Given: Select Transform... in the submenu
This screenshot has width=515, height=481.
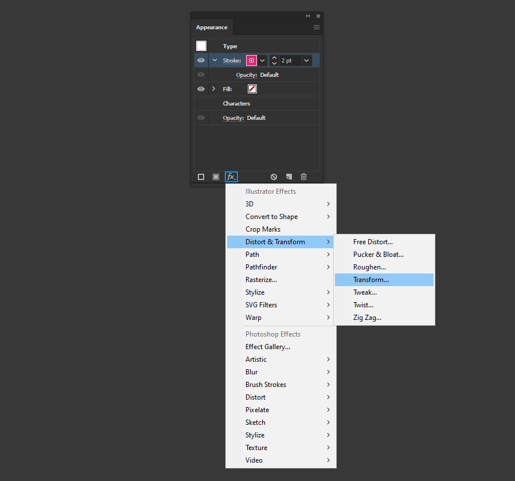Looking at the screenshot, I should pyautogui.click(x=384, y=280).
